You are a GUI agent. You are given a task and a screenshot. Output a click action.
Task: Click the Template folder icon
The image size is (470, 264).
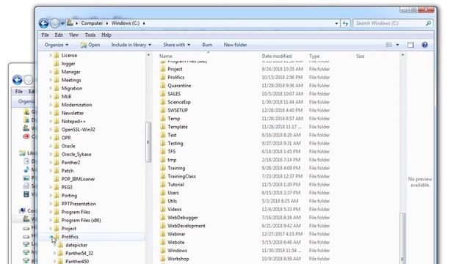(163, 127)
